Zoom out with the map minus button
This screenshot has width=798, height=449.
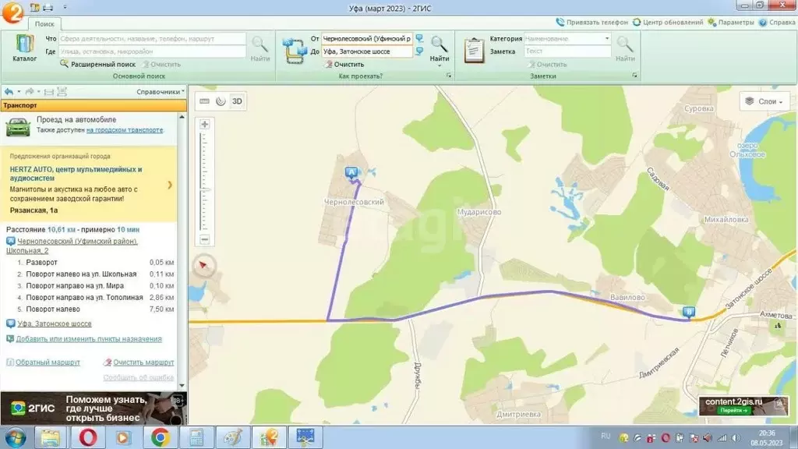coord(204,239)
